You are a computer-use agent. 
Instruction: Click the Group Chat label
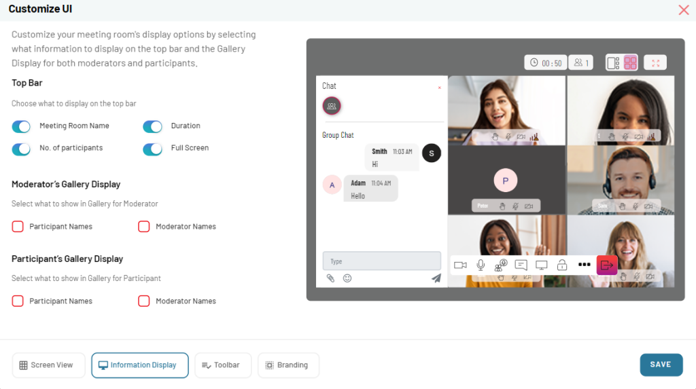(x=338, y=135)
